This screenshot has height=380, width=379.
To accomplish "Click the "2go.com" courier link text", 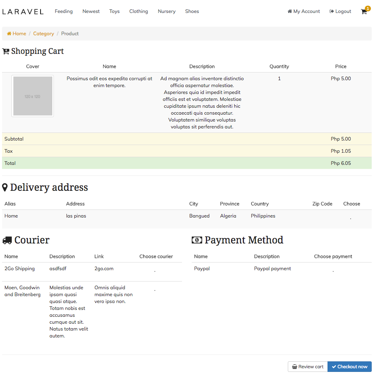I will tap(104, 269).
